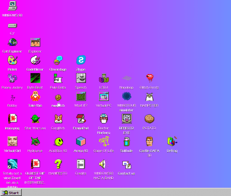Screen dimensions: 231x196
Task: Open the dolphin Totally not a virus shortcut
Action: [13, 164]
